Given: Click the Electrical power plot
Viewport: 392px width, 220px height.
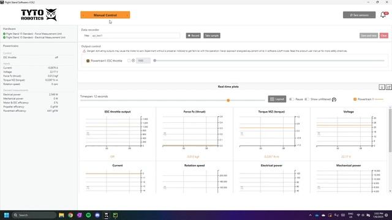Looking at the screenshot, I should 271,178.
